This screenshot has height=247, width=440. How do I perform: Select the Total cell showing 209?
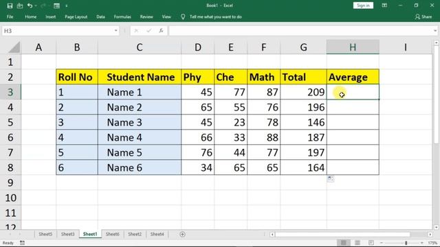click(303, 92)
